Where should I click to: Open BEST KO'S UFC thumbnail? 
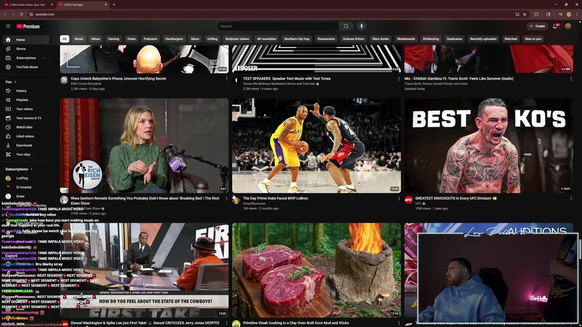(x=489, y=145)
